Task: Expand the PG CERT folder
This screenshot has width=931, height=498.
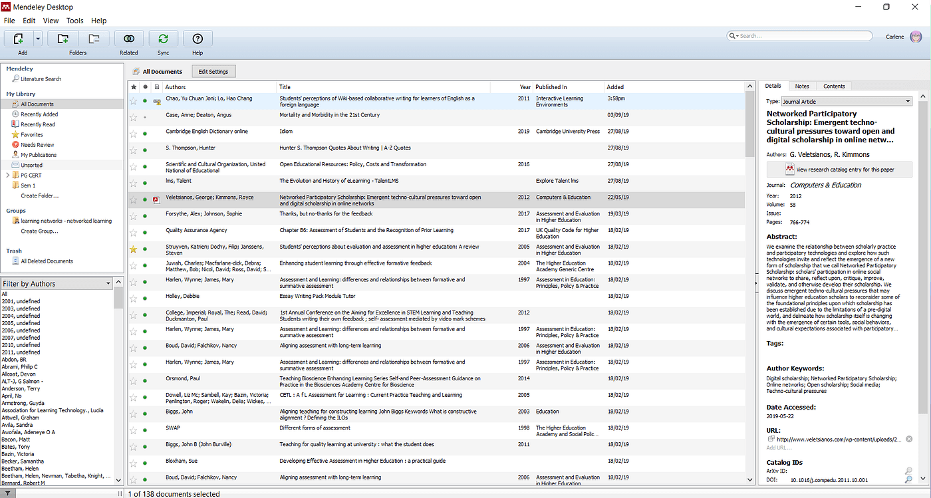Action: click(7, 176)
